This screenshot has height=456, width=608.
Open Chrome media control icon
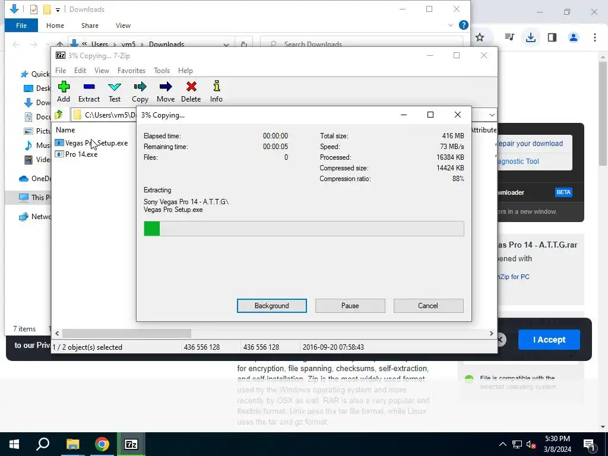coord(509,37)
